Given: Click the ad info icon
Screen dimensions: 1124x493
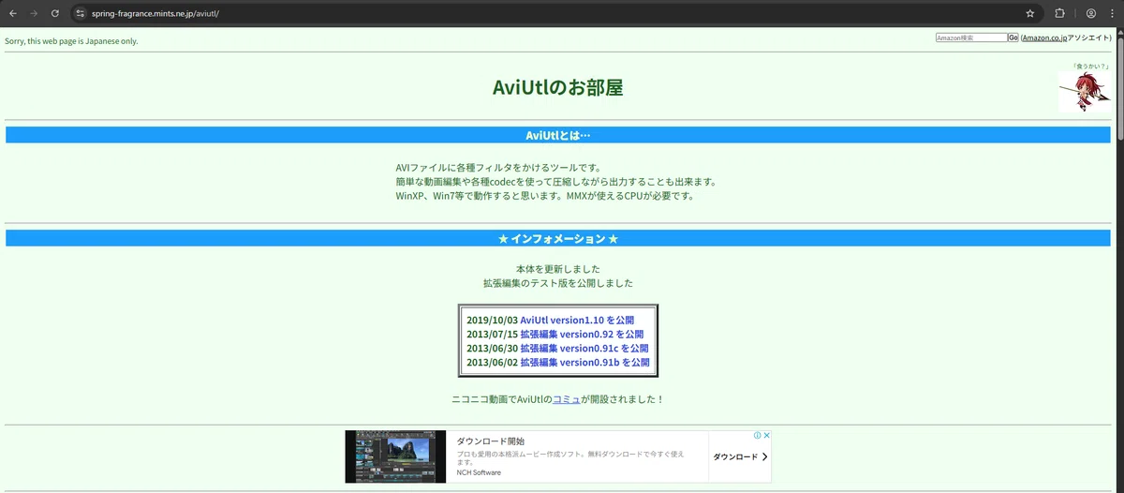Looking at the screenshot, I should pyautogui.click(x=757, y=436).
